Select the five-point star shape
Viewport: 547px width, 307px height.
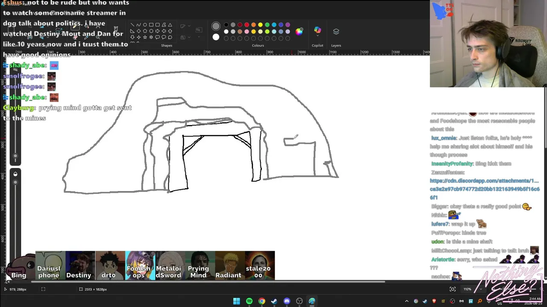click(145, 38)
